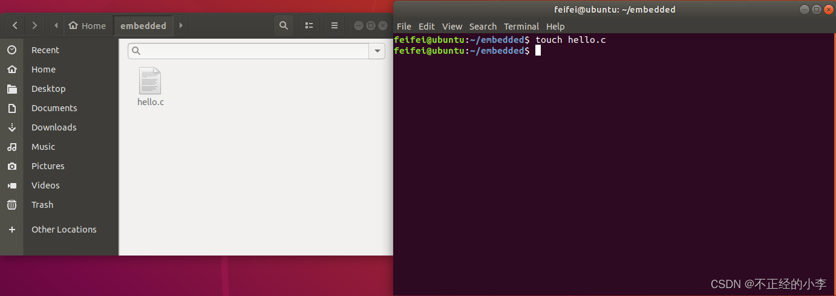Image resolution: width=836 pixels, height=296 pixels.
Task: Go back in Files window
Action: [x=15, y=25]
